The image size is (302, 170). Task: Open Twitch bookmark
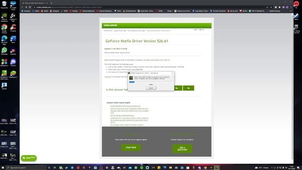[x=118, y=11]
